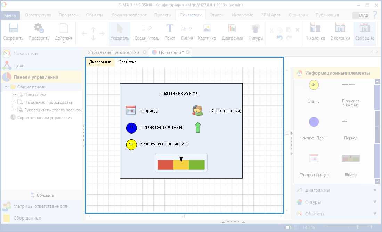Click the Обновить refresh button
Screen dimensions: 382x232
coord(42,195)
